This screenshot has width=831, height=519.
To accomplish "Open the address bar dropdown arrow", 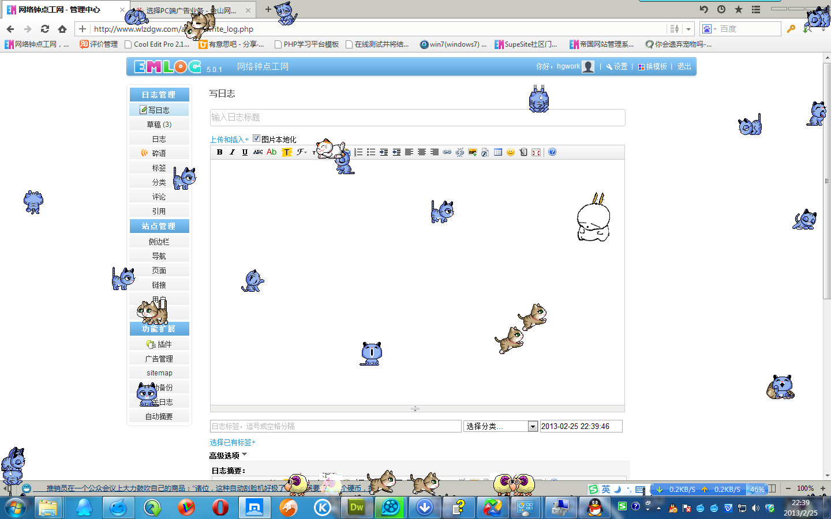I will (688, 29).
